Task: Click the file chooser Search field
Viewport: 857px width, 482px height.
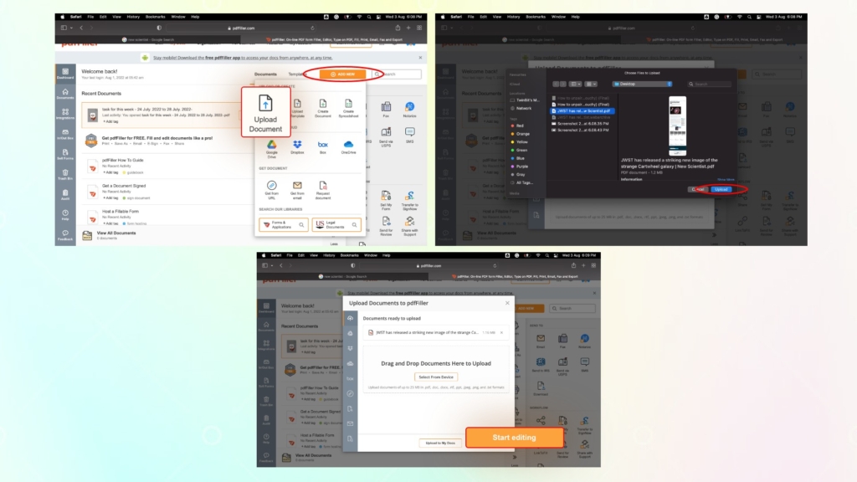Action: click(x=710, y=85)
